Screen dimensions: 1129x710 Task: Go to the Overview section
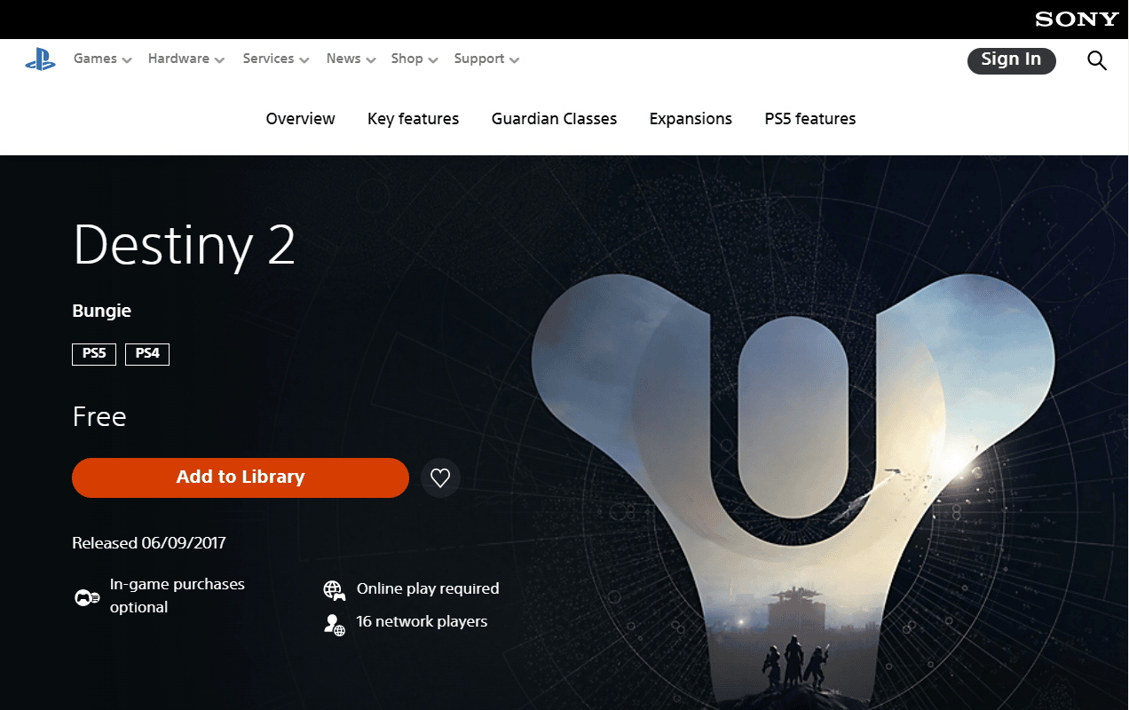point(300,119)
